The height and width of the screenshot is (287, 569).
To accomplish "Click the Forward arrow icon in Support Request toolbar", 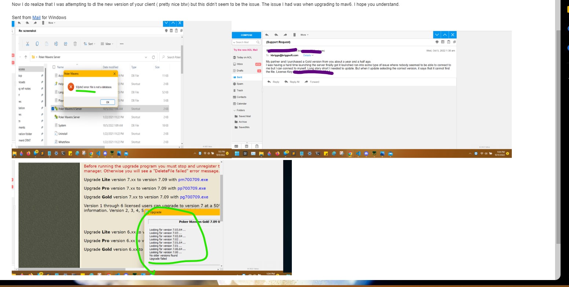I will coord(285,35).
